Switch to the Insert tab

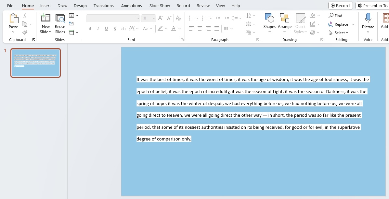pyautogui.click(x=45, y=6)
